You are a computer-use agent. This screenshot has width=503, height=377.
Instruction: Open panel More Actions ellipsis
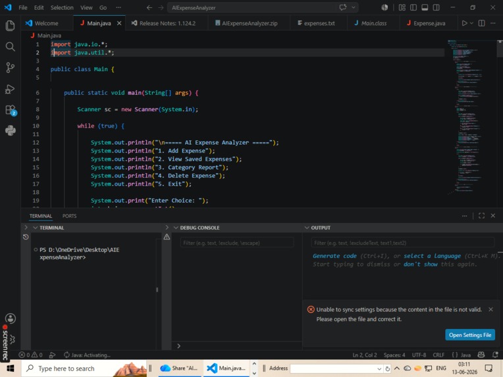click(464, 216)
